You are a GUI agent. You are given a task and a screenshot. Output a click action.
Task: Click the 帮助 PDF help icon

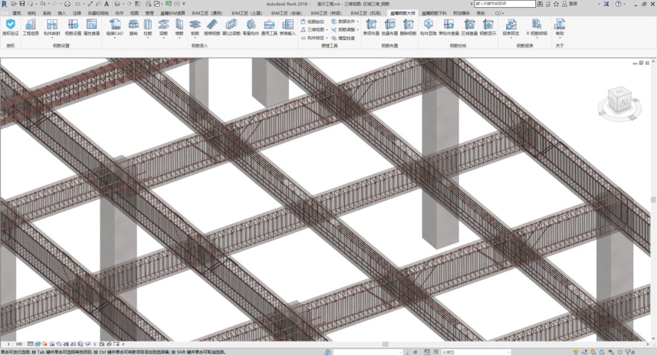coord(560,24)
